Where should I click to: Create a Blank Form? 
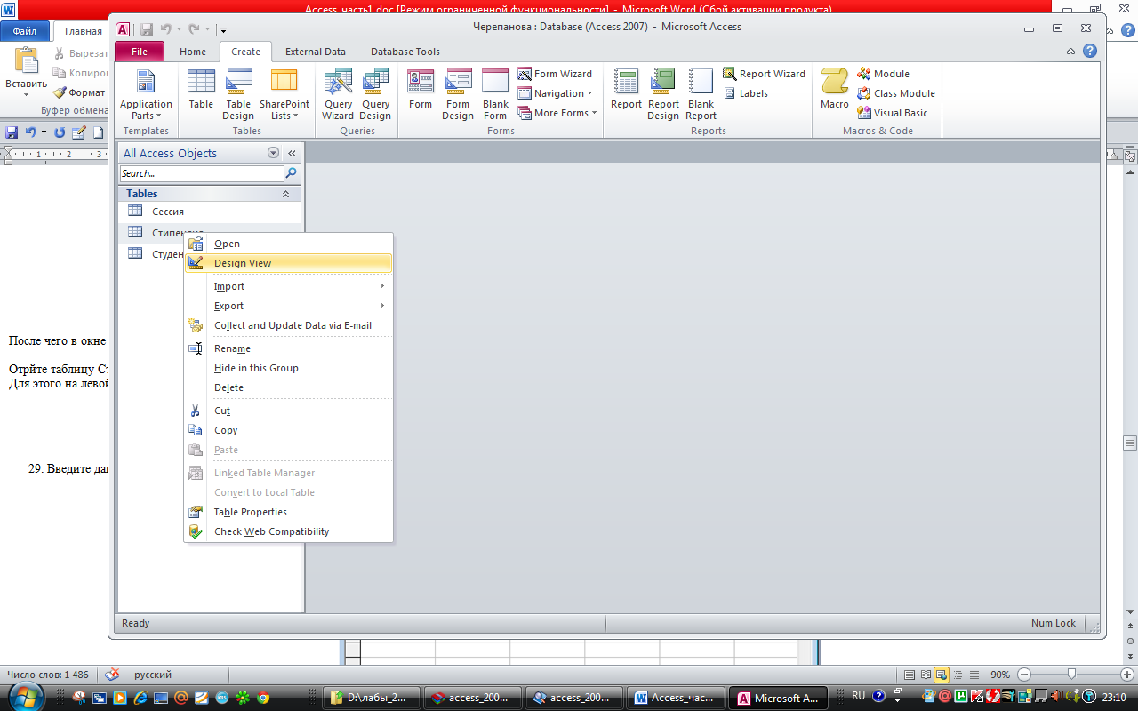coord(495,94)
